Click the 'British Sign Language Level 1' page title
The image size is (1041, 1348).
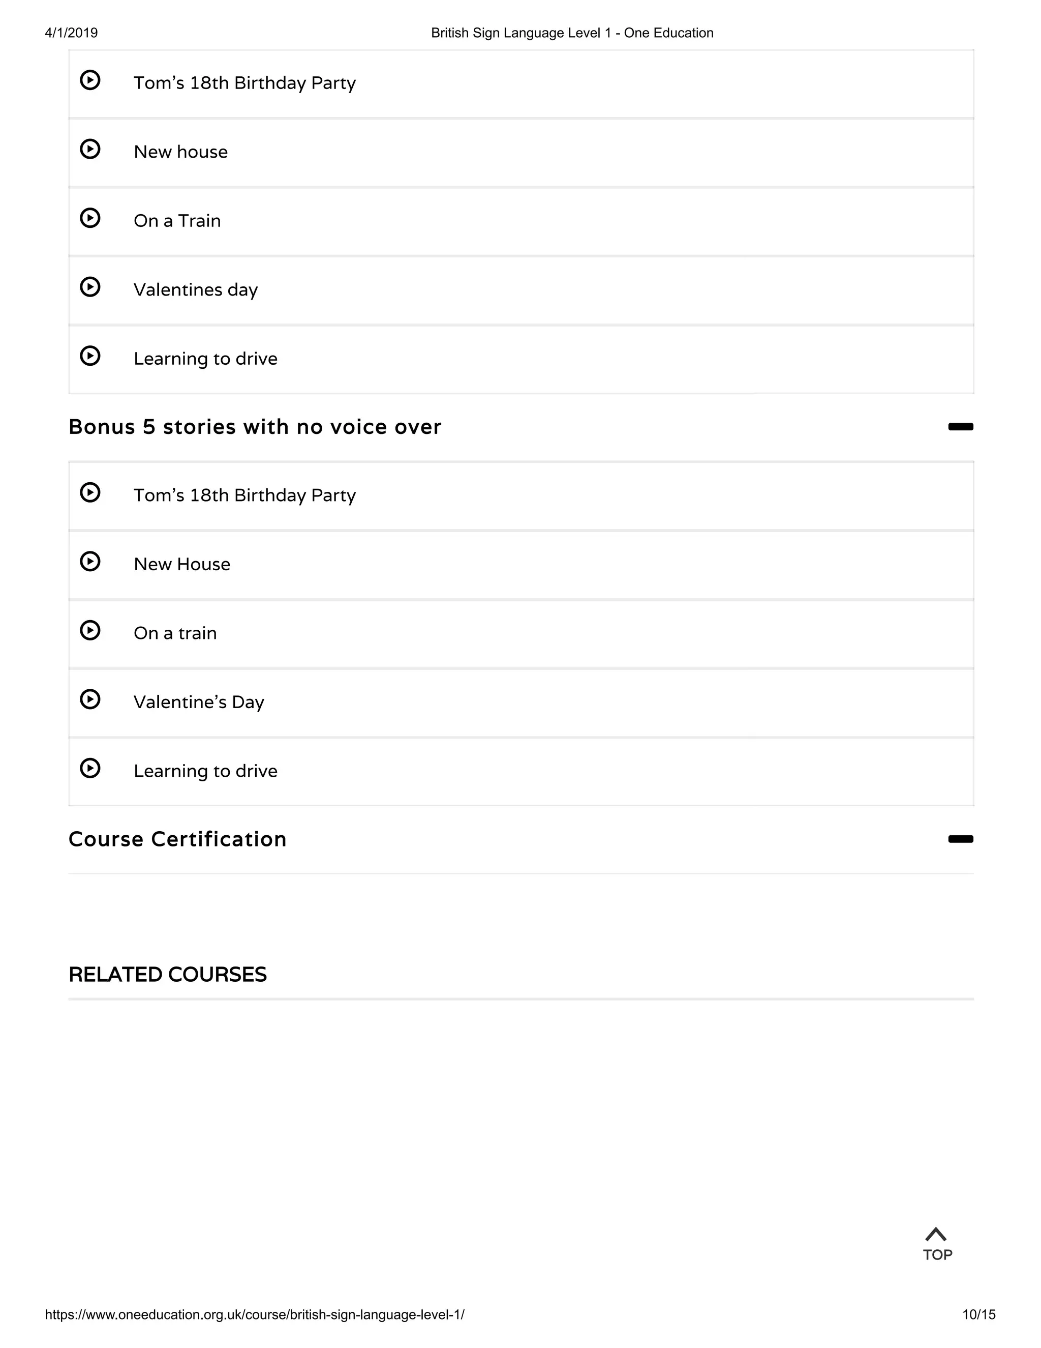(x=572, y=33)
